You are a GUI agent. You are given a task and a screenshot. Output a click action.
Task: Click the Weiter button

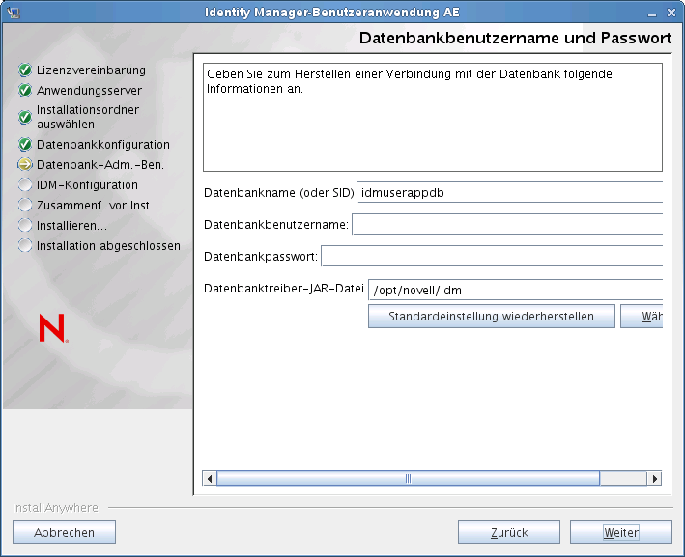[x=621, y=533]
